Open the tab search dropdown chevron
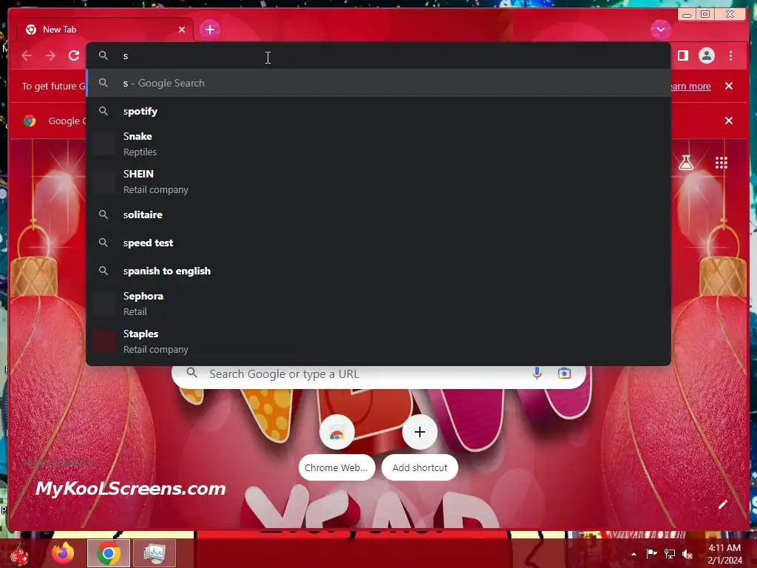Screen dimensions: 757x568 coord(660,30)
